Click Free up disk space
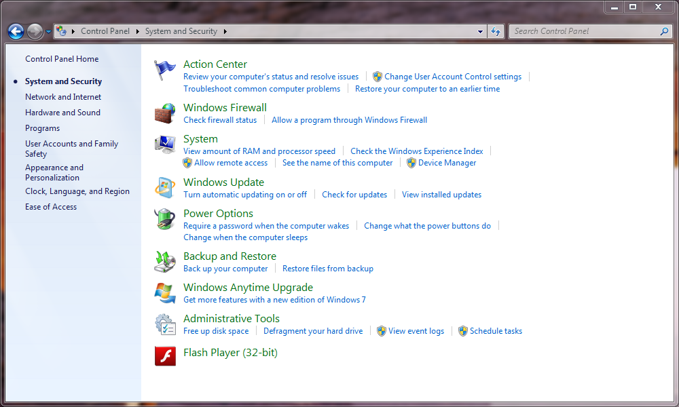The image size is (679, 407). tap(216, 331)
